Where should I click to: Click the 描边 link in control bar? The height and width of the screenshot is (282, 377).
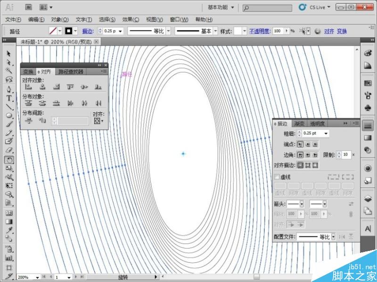(x=88, y=31)
